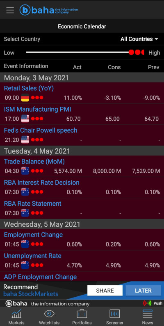Tap German flag on Retail Sales row

tap(25, 98)
